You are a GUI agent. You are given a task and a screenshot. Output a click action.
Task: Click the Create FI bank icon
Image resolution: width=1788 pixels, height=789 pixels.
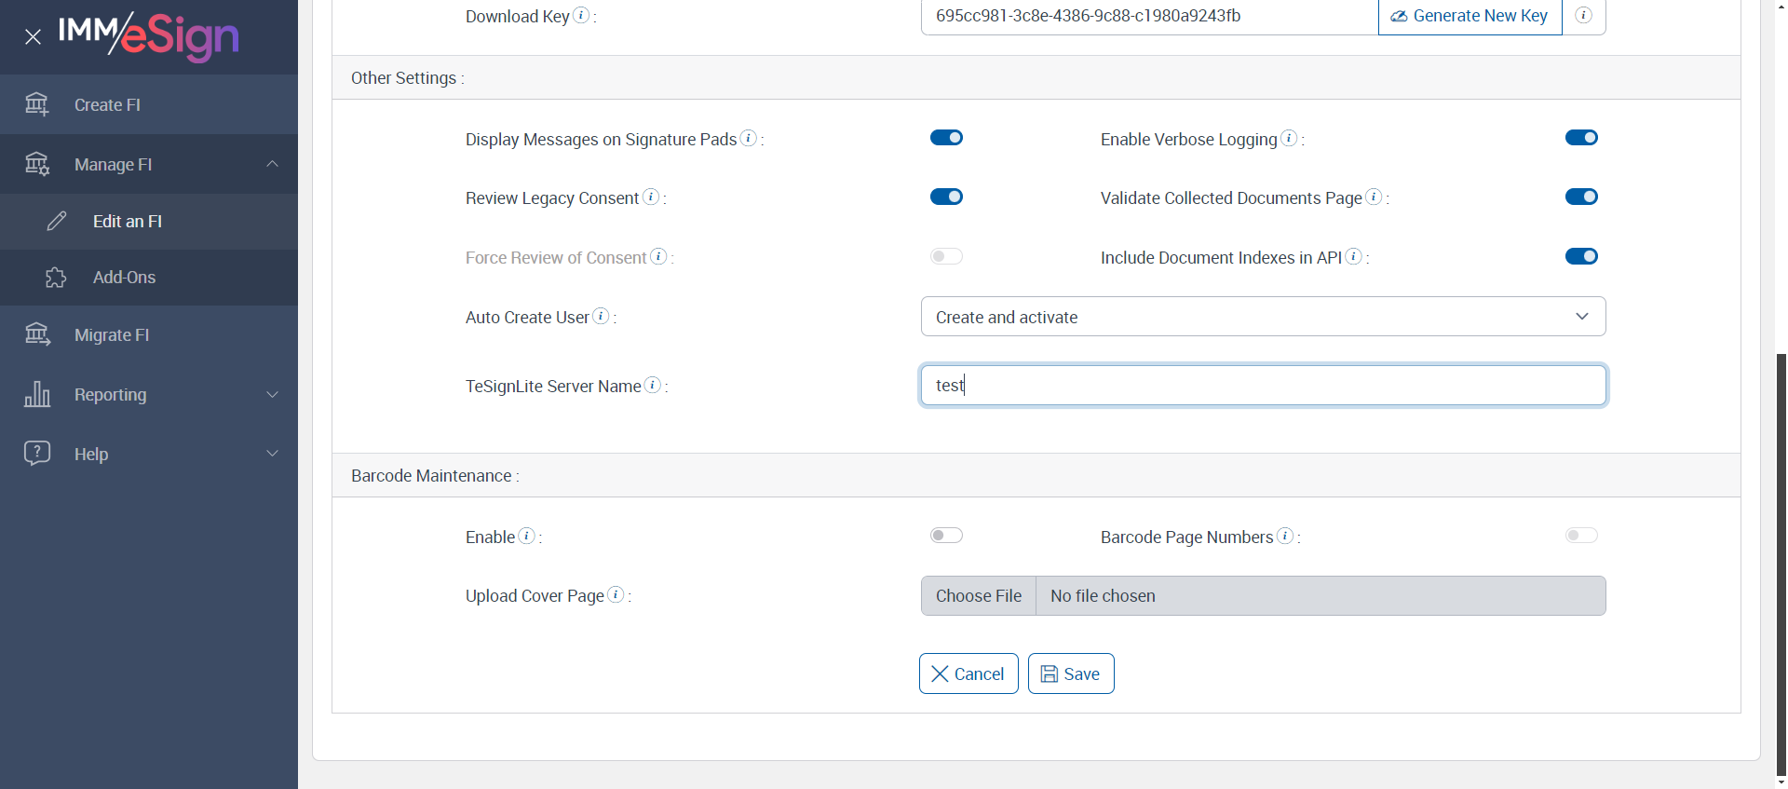tap(37, 104)
